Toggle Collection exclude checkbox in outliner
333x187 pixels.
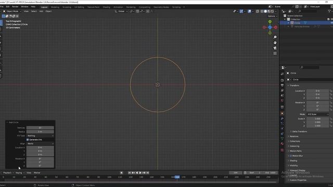click(x=328, y=19)
